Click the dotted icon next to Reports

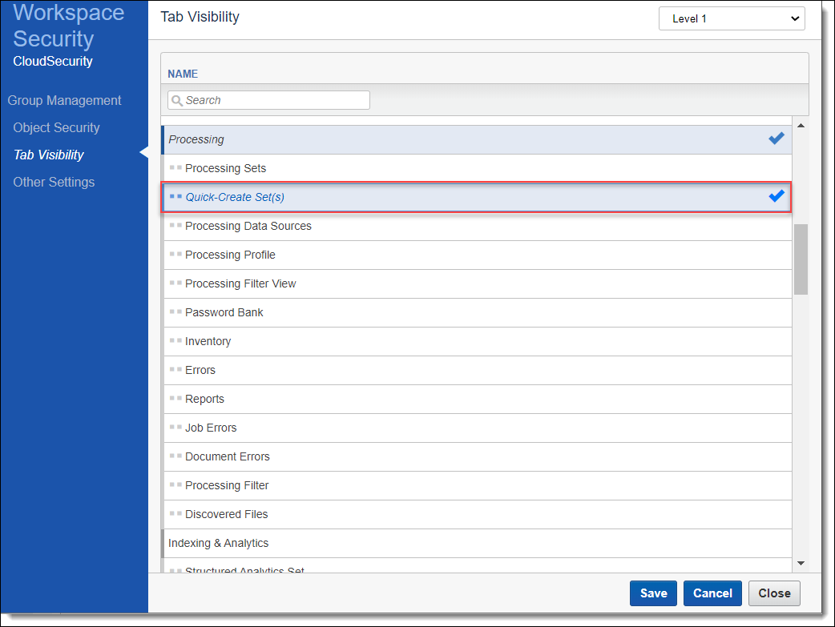pyautogui.click(x=175, y=399)
